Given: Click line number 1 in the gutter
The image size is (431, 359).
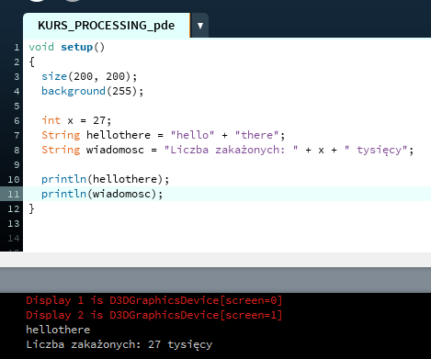Looking at the screenshot, I should pos(17,48).
